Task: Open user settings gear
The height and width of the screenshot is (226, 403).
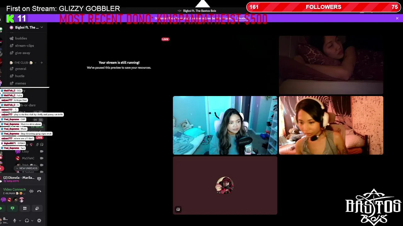Action: 39,221
